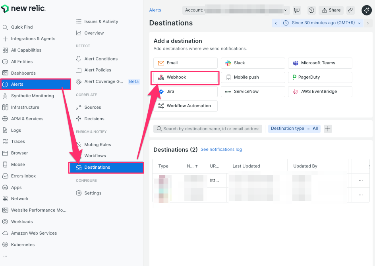
Task: Click the Share button
Action: click(331, 10)
